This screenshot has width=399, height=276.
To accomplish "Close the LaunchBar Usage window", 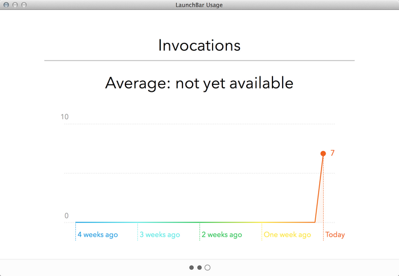I will [6, 5].
